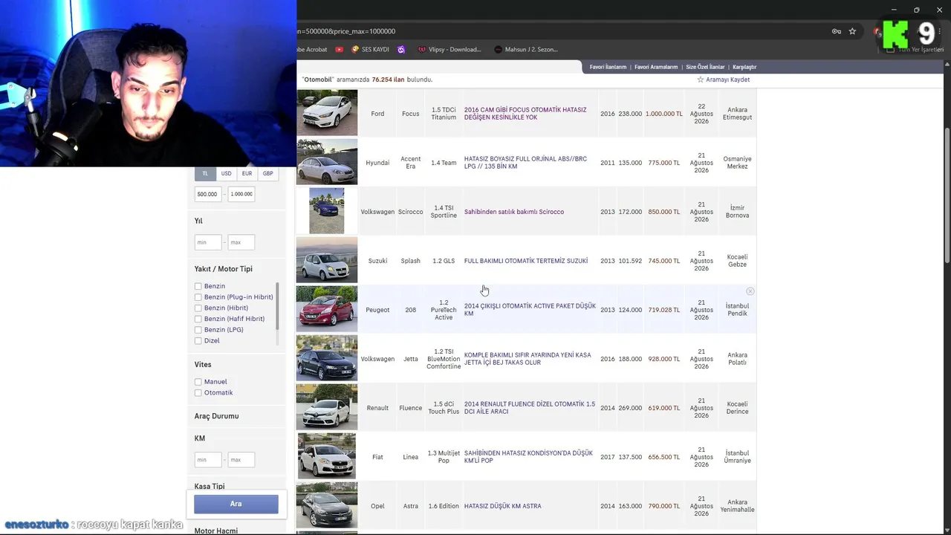Open the Suzuki Splash thumbnail
Viewport: 951px width, 535px height.
tap(327, 260)
